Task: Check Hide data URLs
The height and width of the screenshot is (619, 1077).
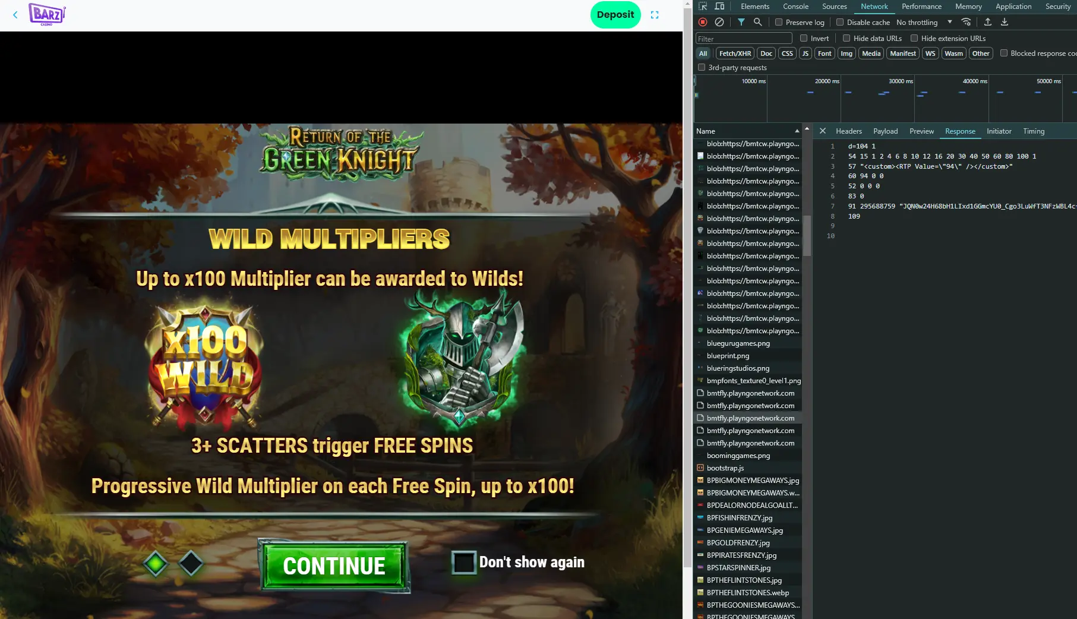Action: pos(847,38)
